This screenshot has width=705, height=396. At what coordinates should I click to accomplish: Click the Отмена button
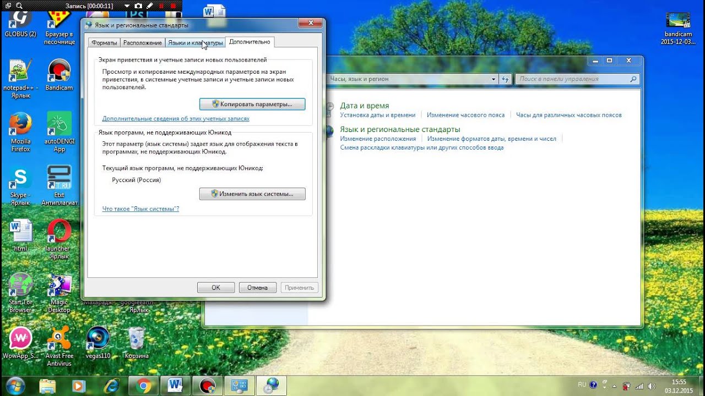pos(257,288)
